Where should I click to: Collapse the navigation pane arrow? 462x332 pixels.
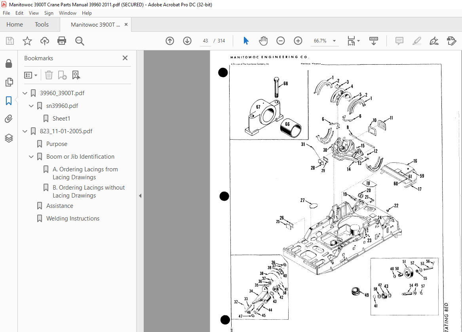[x=140, y=196]
